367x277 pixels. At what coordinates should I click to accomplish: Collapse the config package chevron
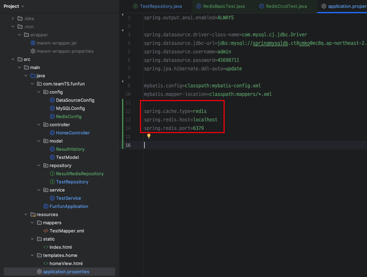click(39, 92)
